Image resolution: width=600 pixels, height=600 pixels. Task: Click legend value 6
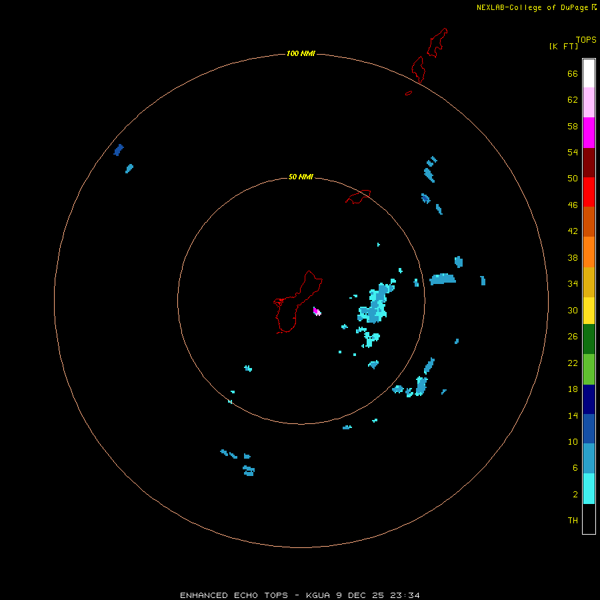[x=575, y=467]
